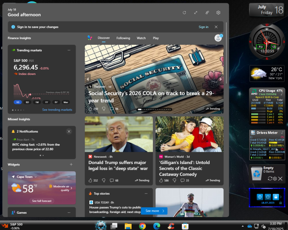Like the Social Security article
The image size is (288, 230).
[90, 109]
